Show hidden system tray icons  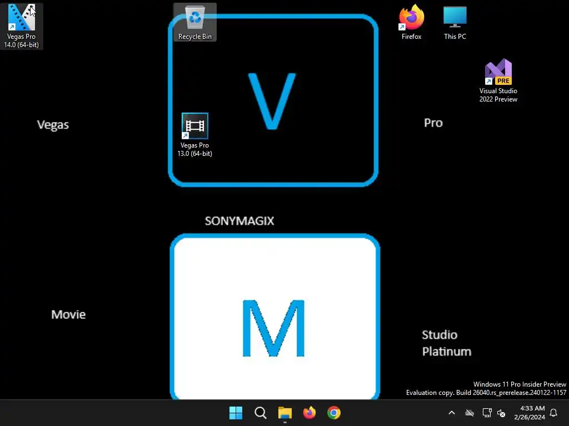coord(452,413)
